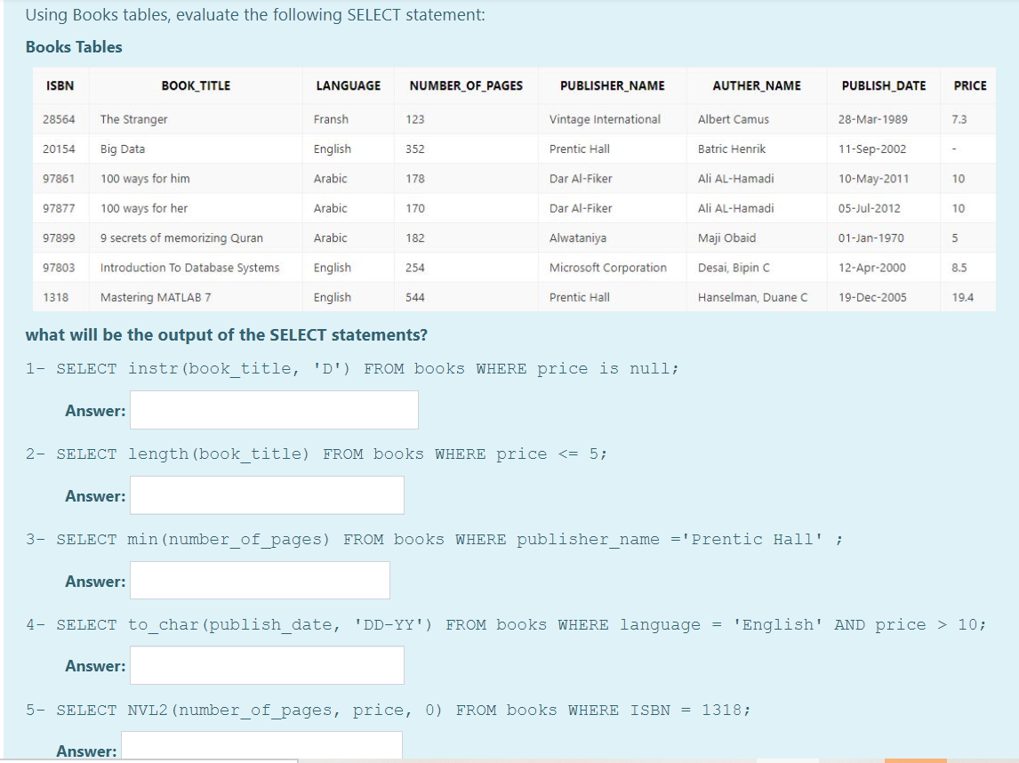
Task: Select the PUBLISHER_NAME column header
Action: pyautogui.click(x=612, y=85)
